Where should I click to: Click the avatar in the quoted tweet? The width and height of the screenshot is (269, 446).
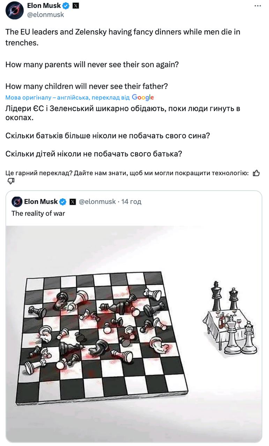point(17,202)
